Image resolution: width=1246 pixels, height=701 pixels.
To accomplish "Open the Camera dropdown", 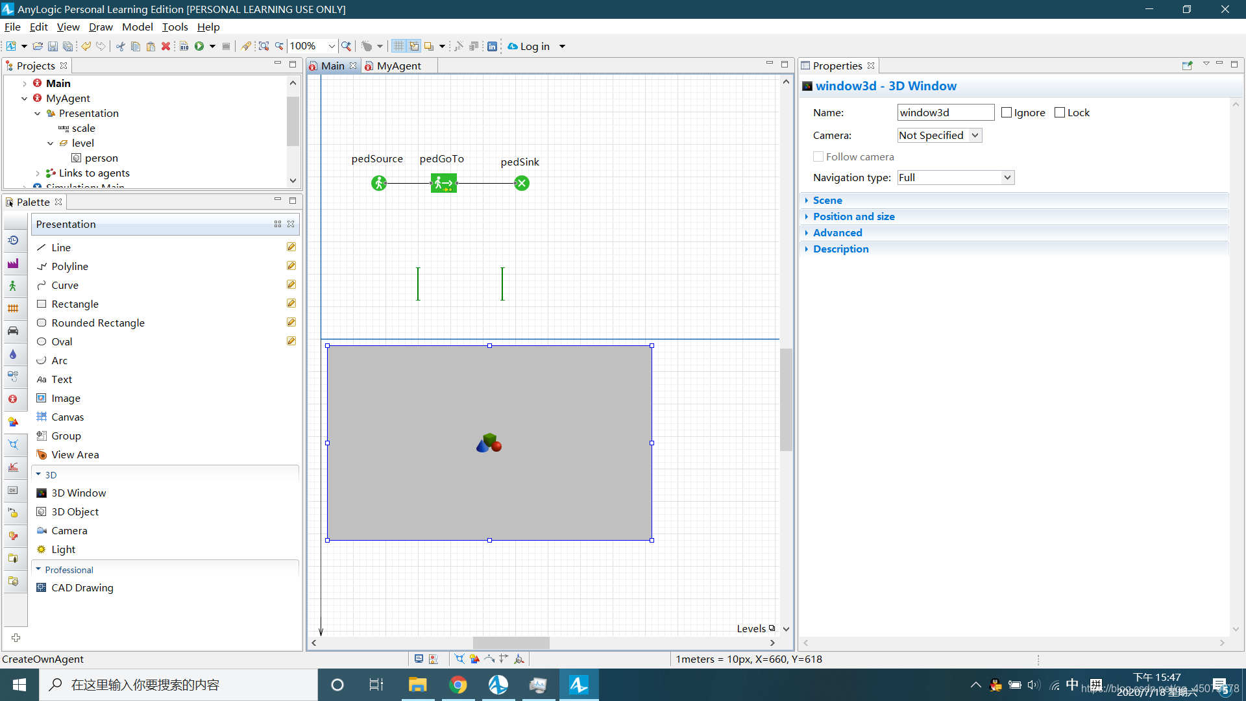I will coord(939,135).
